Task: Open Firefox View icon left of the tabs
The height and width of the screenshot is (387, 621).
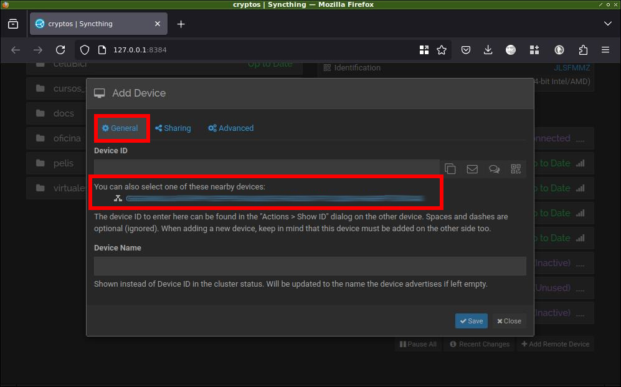Action: pos(13,24)
